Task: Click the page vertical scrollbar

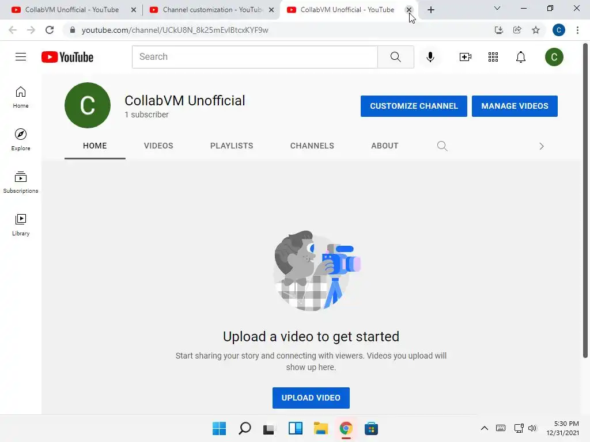Action: 585,201
